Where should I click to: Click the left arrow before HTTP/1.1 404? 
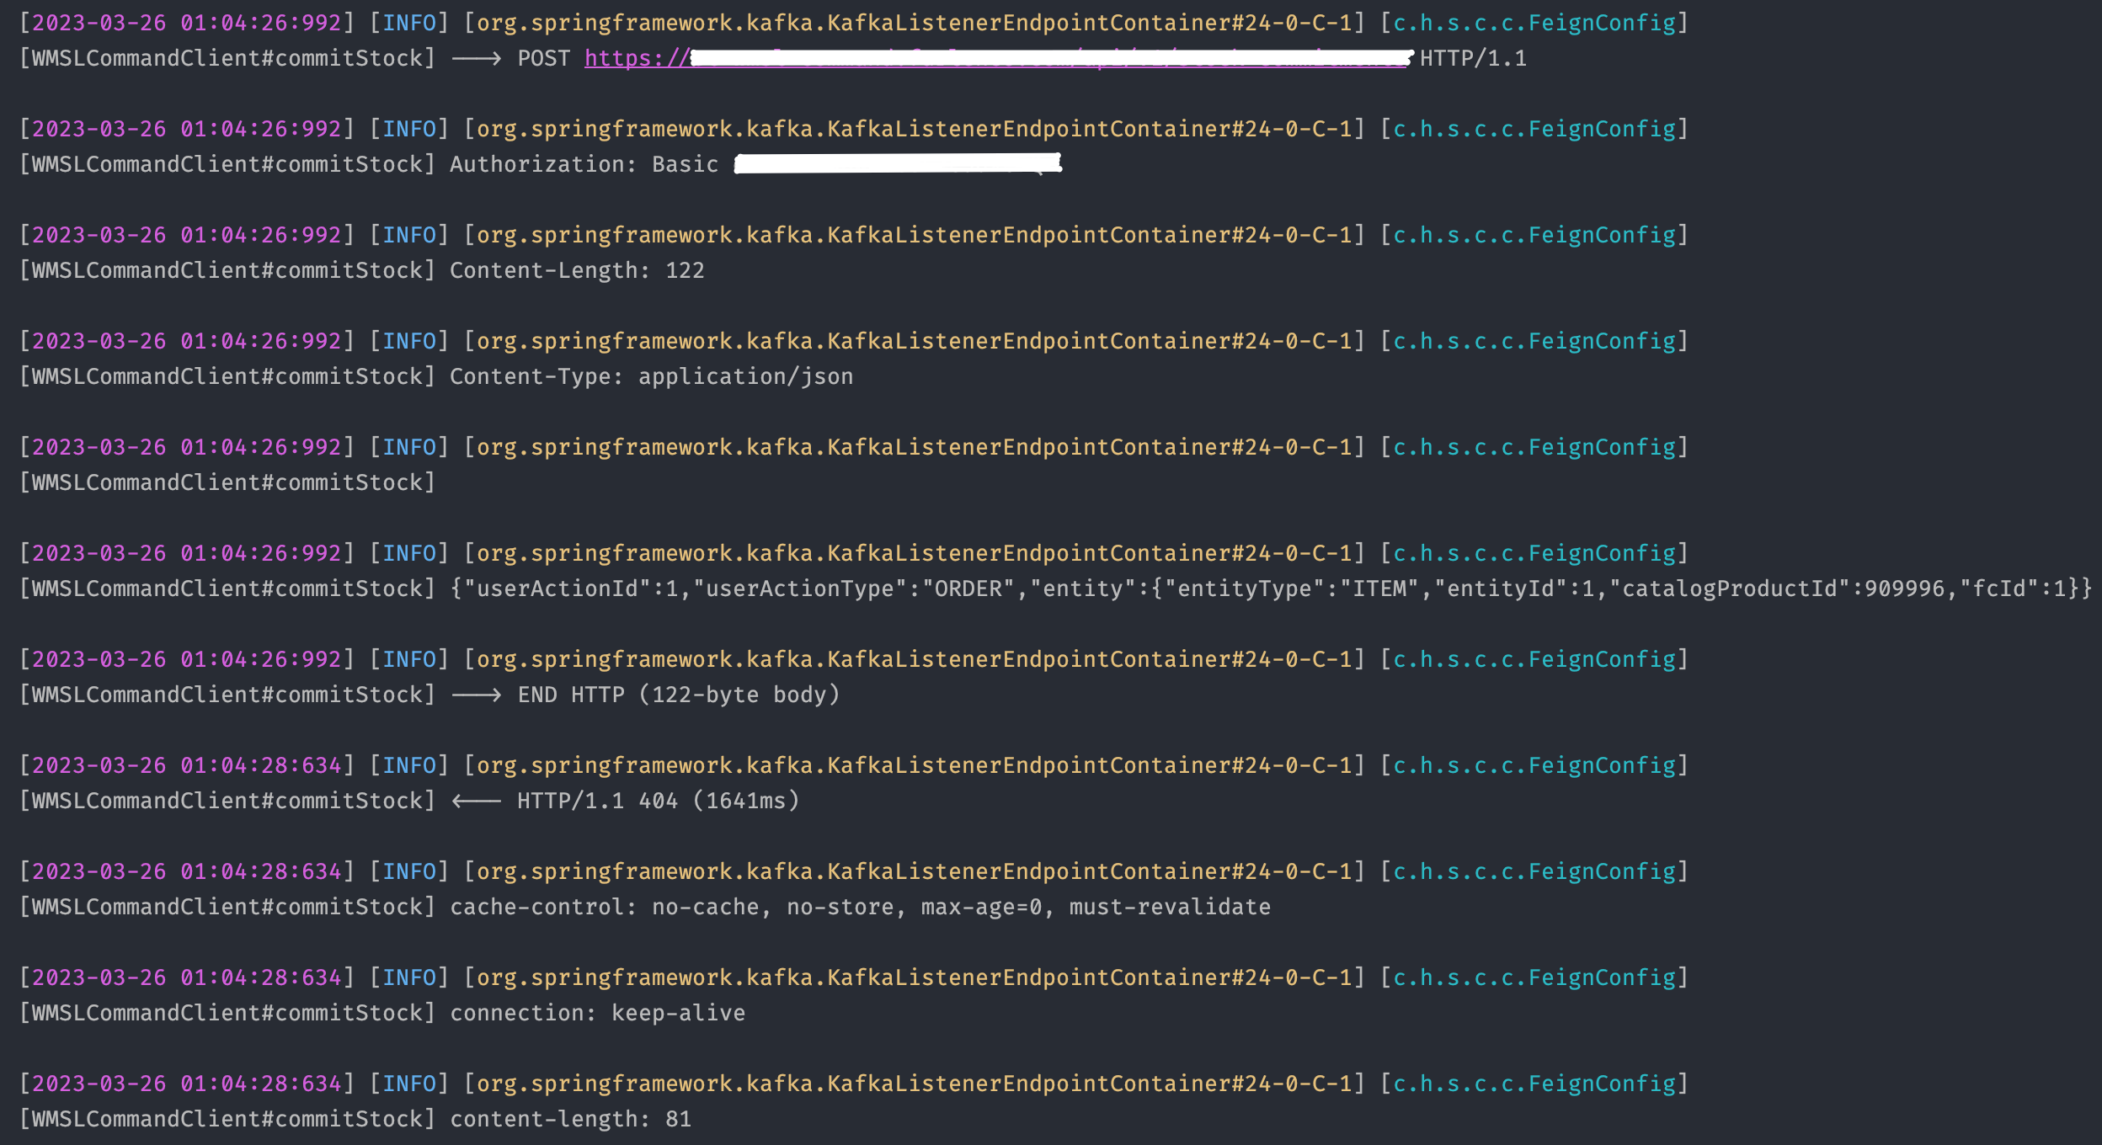tap(476, 801)
